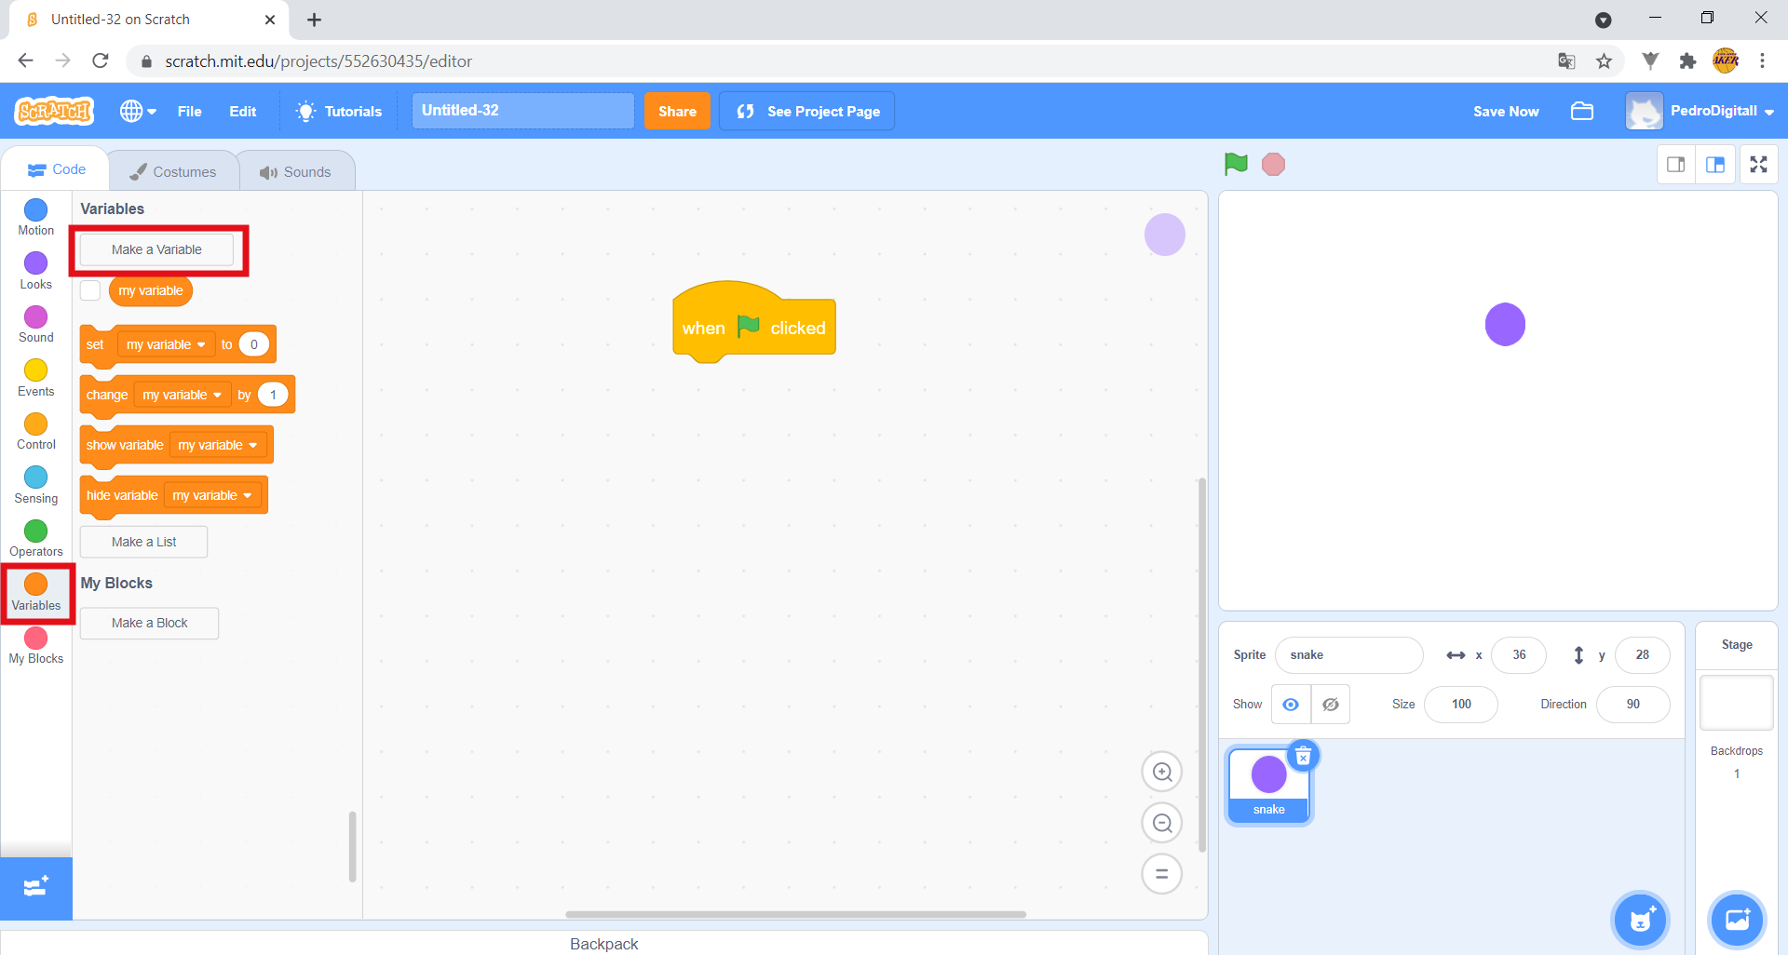Viewport: 1788px width, 955px height.
Task: Open the Motion blocks category
Action: 36,218
